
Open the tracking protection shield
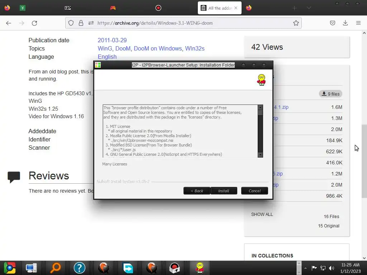point(71,23)
